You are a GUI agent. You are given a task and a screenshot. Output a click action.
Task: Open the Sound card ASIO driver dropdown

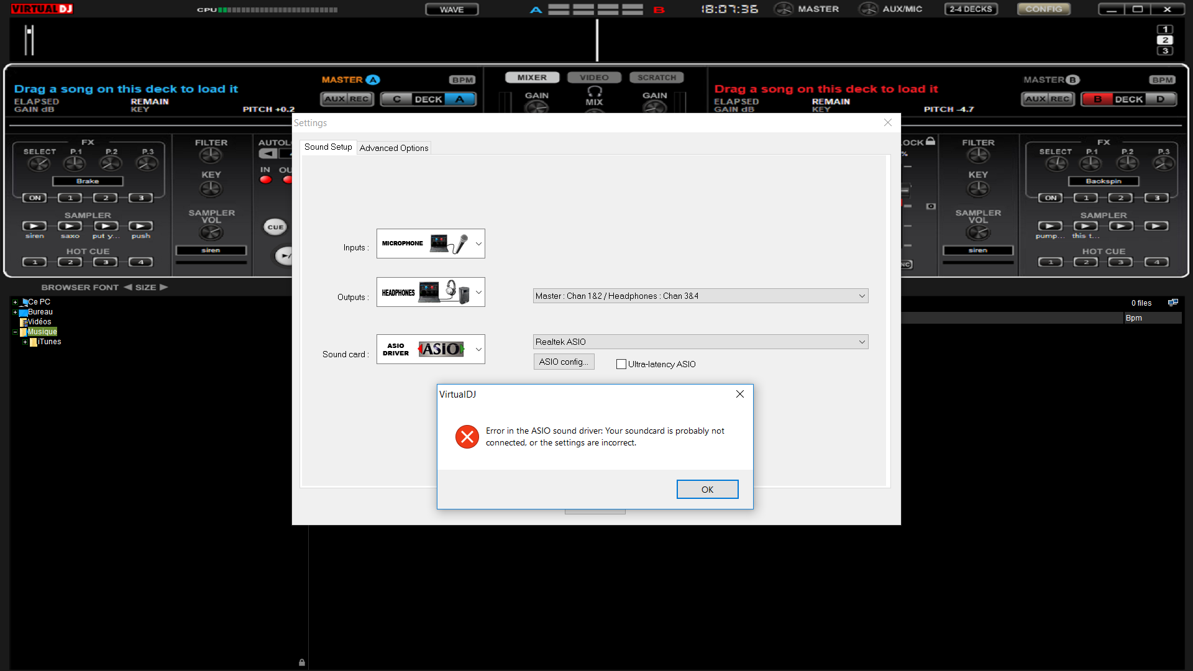(x=431, y=349)
